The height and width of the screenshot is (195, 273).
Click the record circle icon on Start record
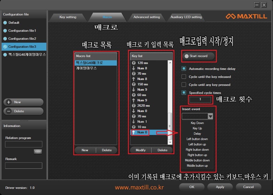click(x=186, y=56)
